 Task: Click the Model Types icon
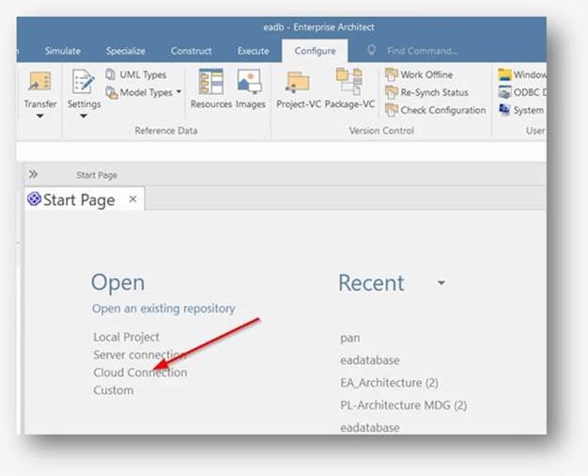(112, 92)
